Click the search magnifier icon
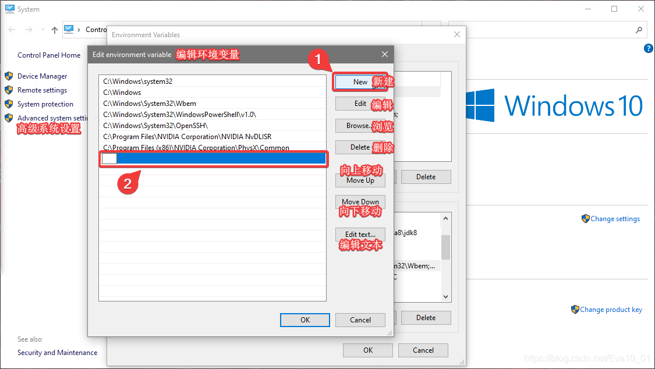The height and width of the screenshot is (369, 655). tap(639, 30)
